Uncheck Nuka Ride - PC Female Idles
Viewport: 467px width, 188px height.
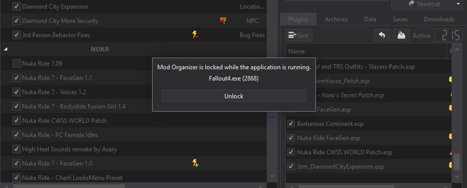pyautogui.click(x=16, y=135)
